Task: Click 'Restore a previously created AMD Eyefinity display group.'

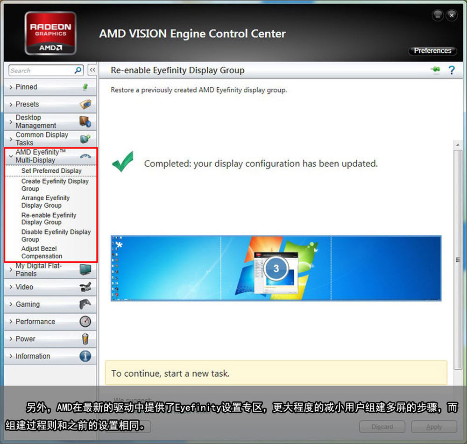Action: [198, 90]
